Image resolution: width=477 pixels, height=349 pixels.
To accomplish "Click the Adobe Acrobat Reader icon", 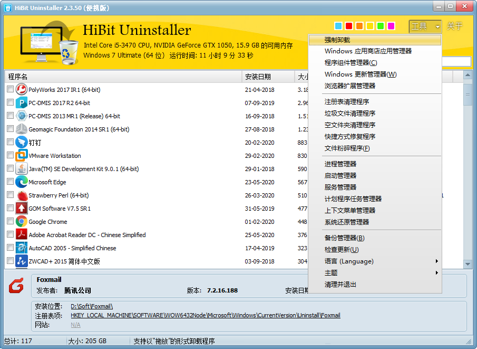I will (22, 235).
